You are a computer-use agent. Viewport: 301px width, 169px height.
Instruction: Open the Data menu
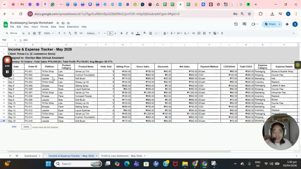tap(53, 27)
